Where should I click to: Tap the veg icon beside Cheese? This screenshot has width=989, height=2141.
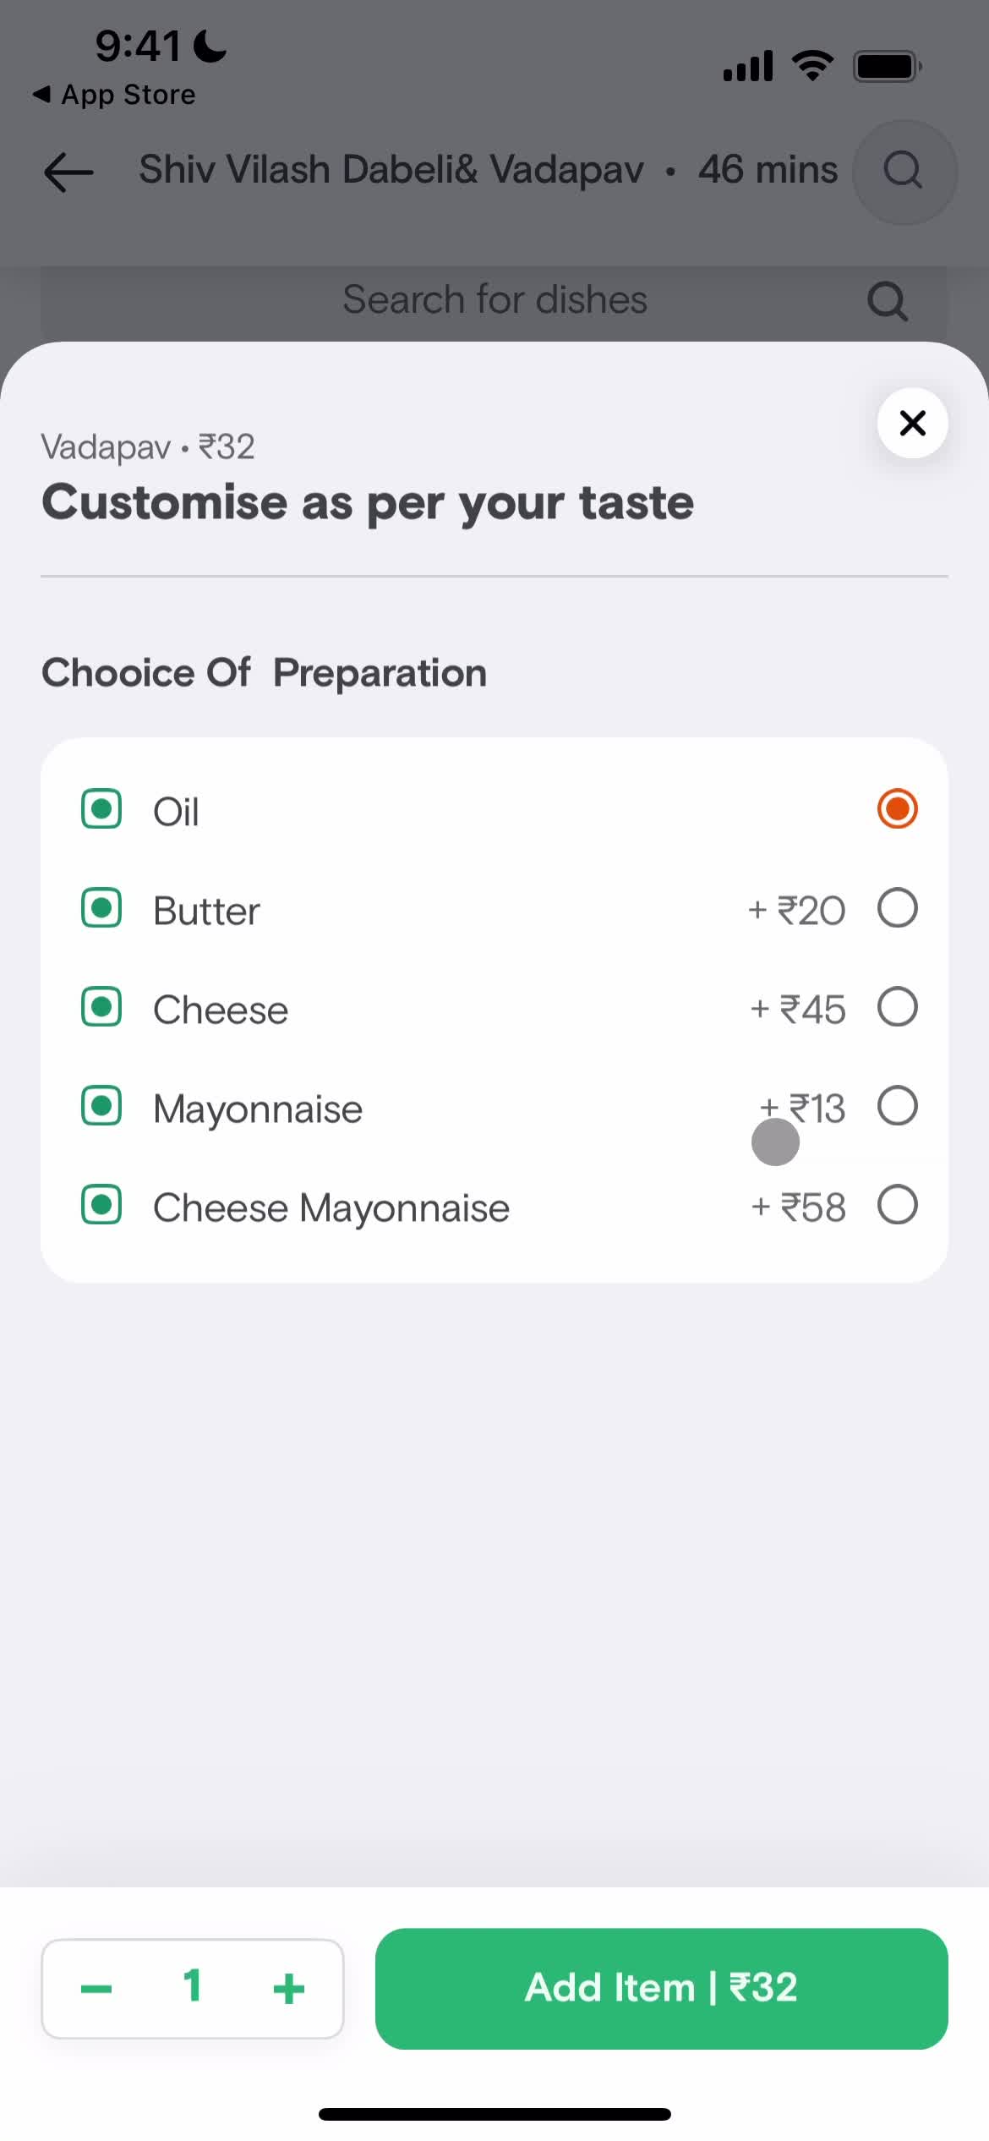coord(101,1007)
